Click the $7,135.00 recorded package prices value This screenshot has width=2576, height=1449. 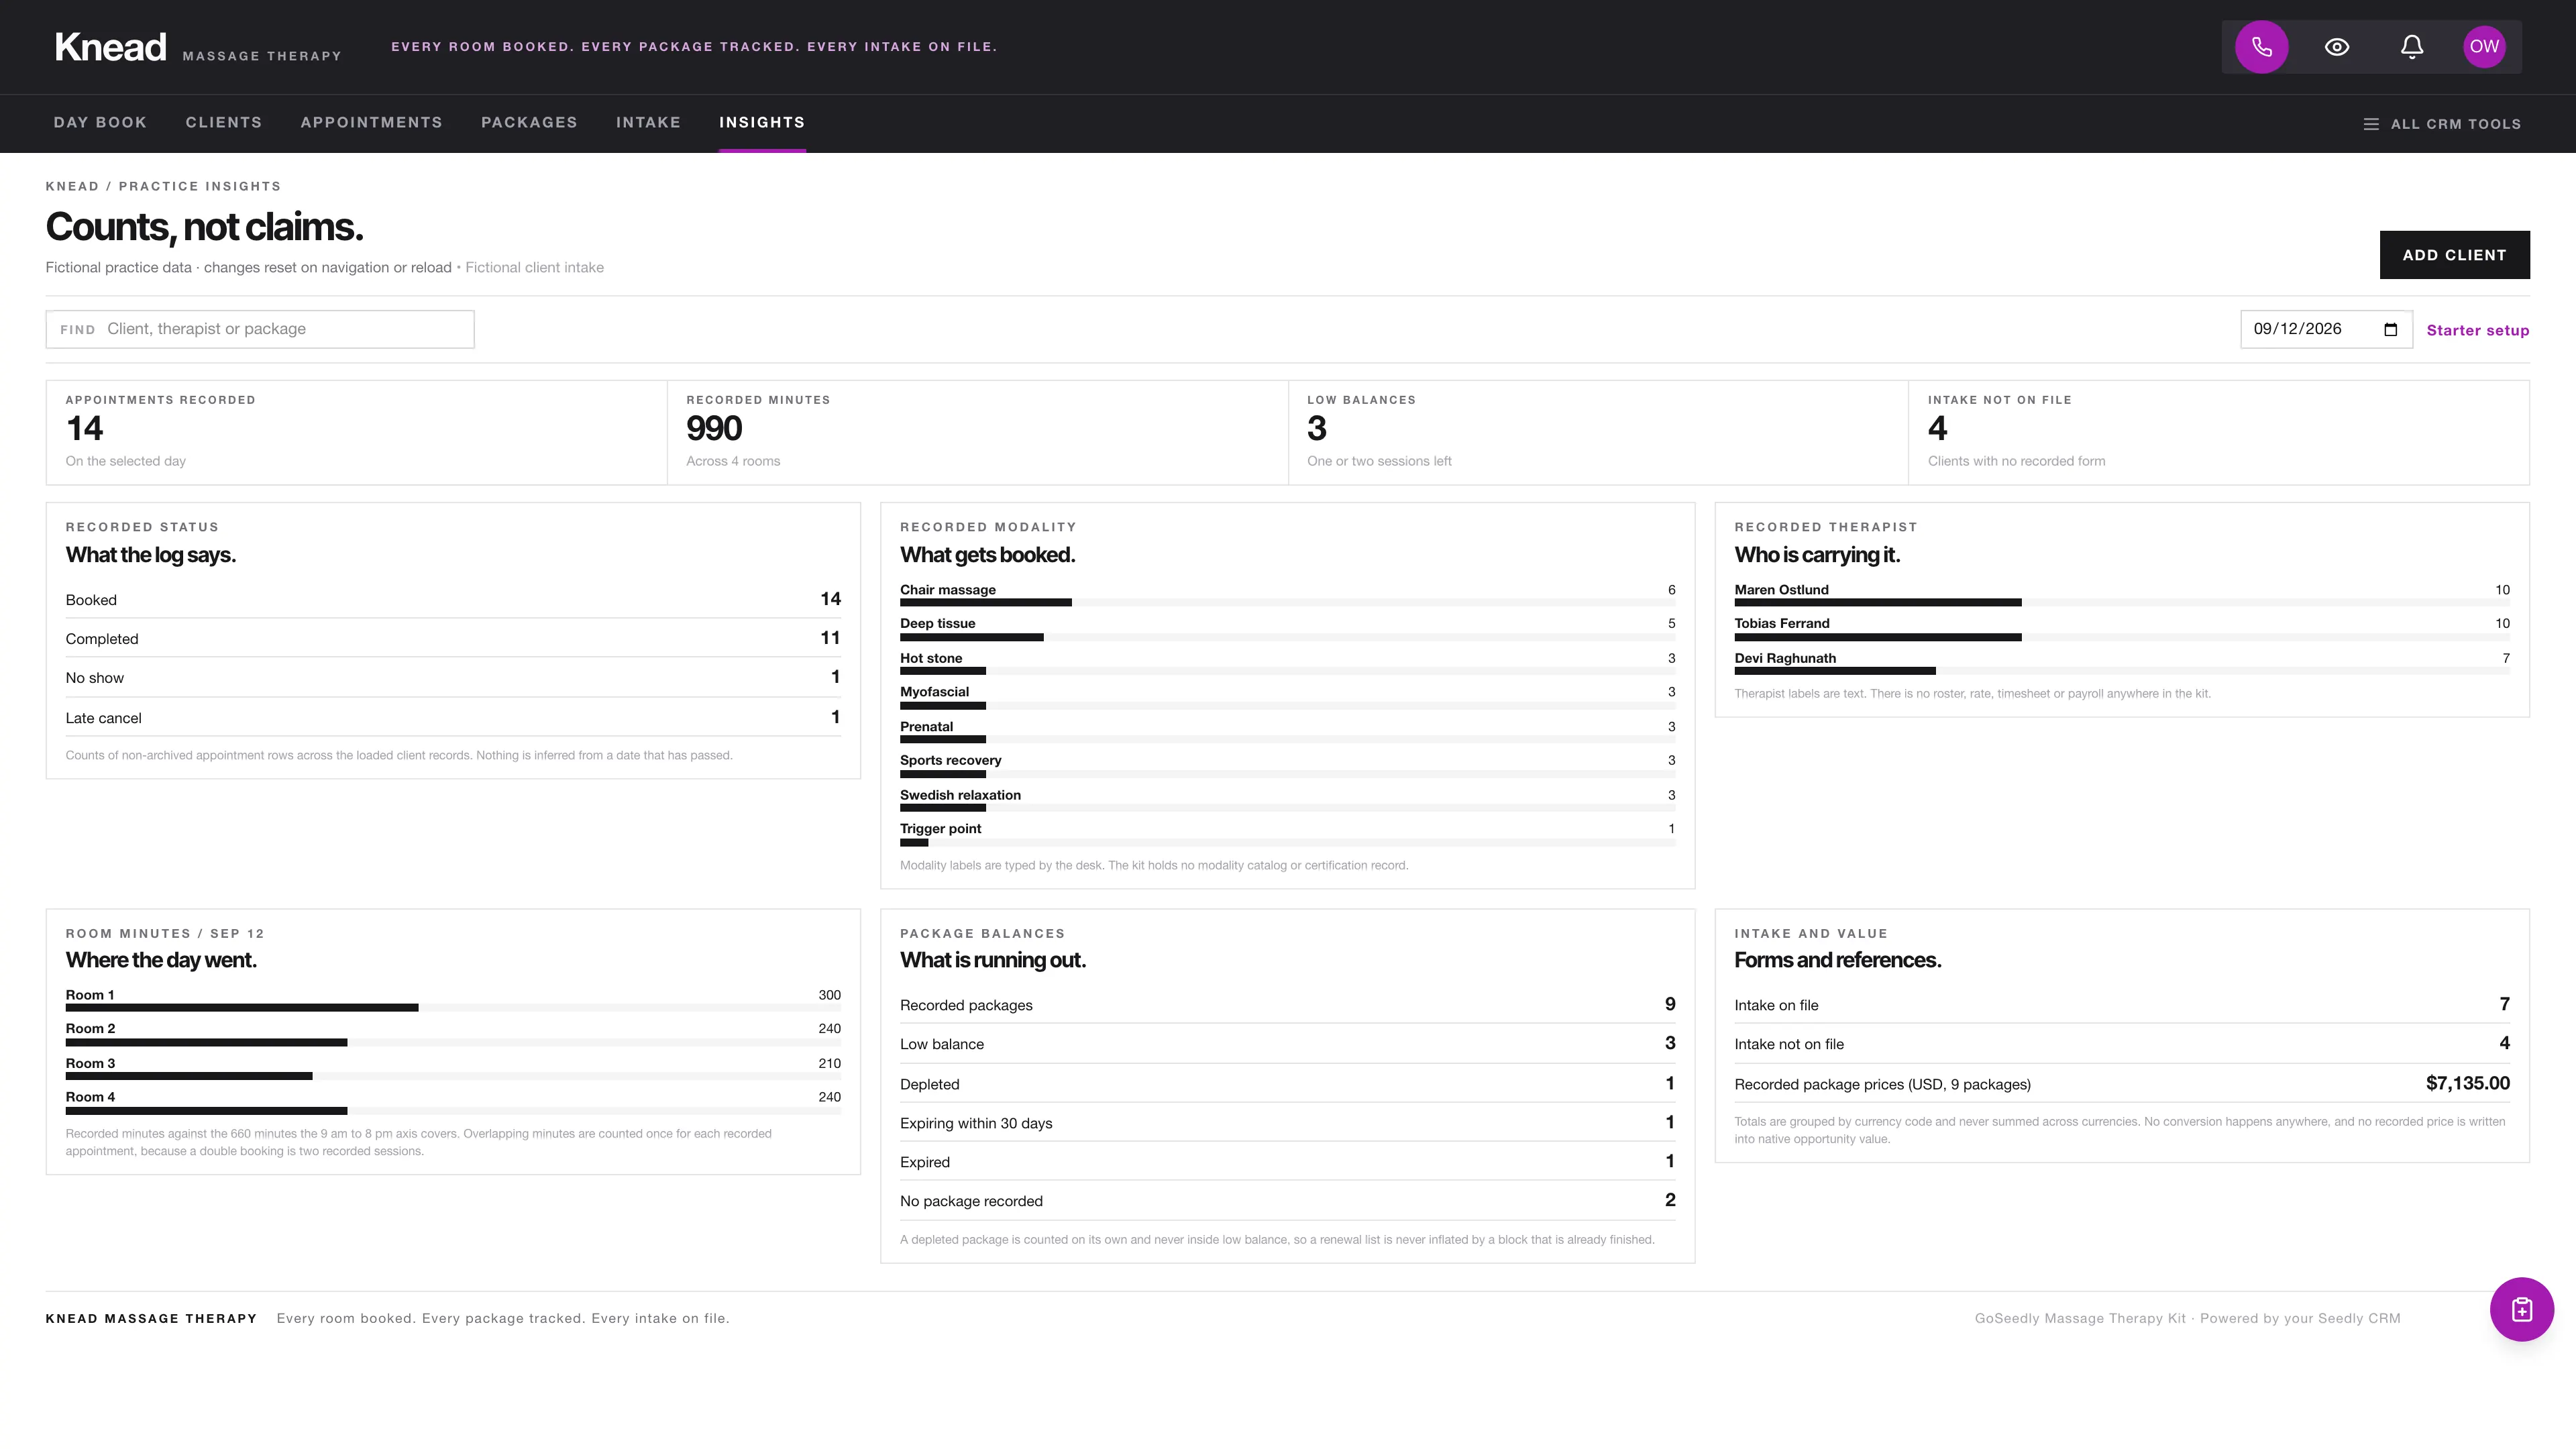2467,1084
